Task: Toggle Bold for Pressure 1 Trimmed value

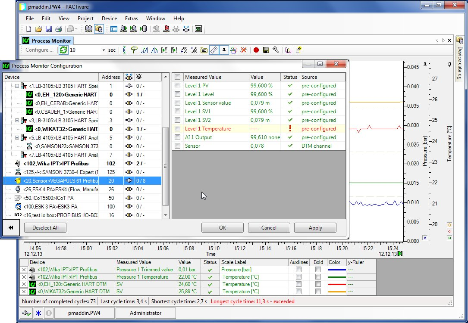Action: 318,270
